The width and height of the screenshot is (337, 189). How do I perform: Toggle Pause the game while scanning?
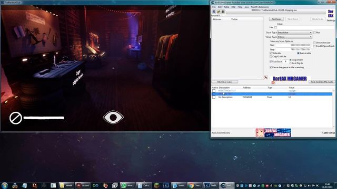tap(271, 67)
